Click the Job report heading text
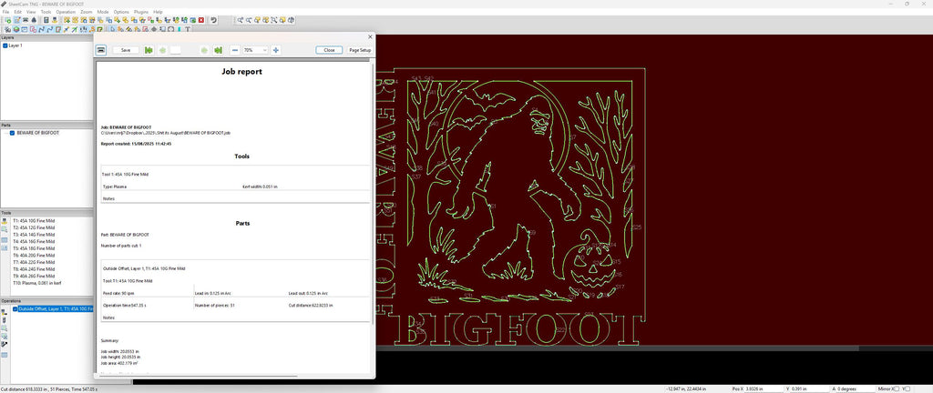The image size is (933, 393). [241, 72]
